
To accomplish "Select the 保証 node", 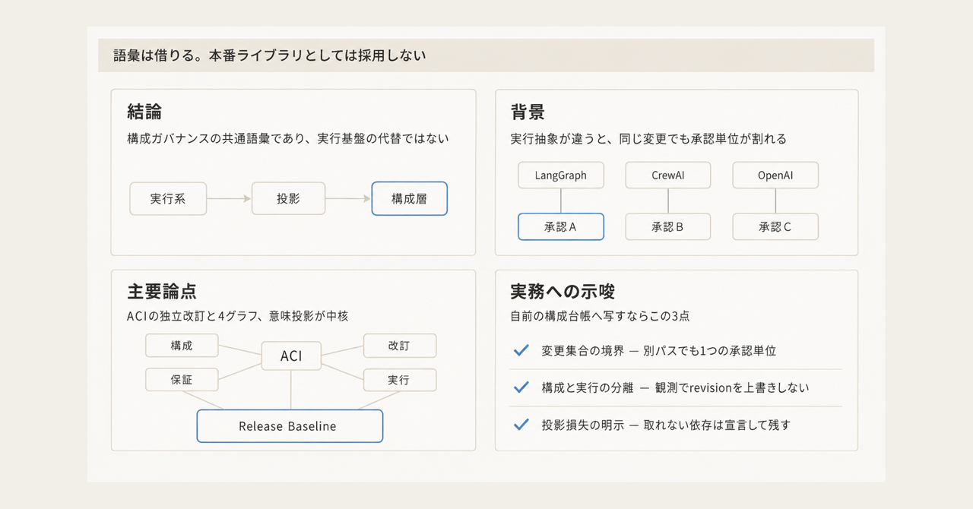I will (x=182, y=380).
